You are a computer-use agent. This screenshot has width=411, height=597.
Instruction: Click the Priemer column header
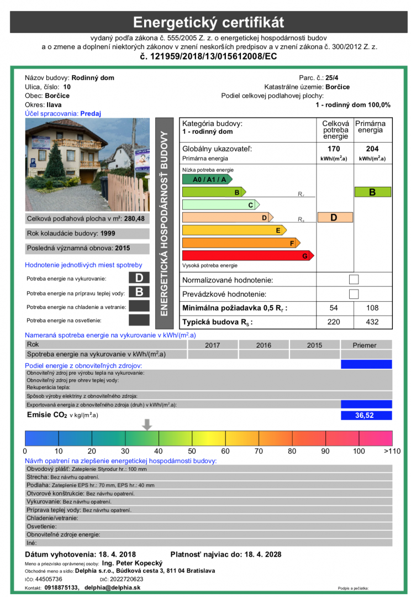pyautogui.click(x=366, y=345)
